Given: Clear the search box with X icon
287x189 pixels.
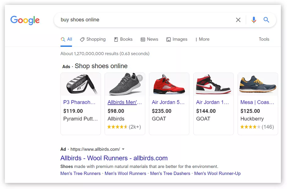Looking at the screenshot, I should click(238, 20).
